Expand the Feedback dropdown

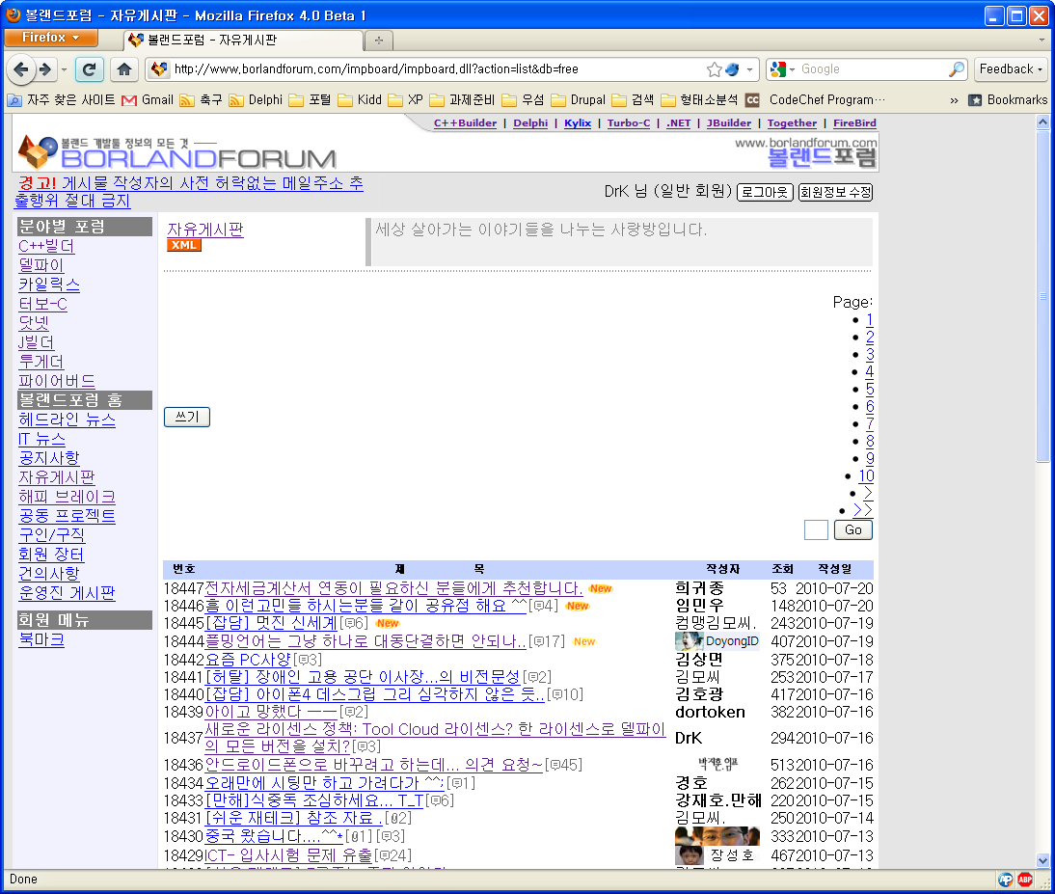pos(1011,69)
